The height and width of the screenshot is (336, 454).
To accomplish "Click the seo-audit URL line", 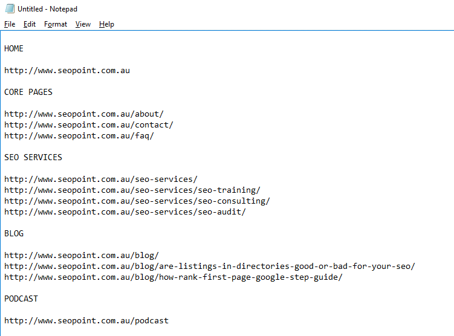I will 125,212.
